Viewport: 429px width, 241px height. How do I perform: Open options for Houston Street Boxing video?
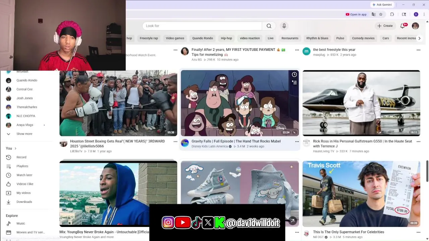(x=175, y=142)
